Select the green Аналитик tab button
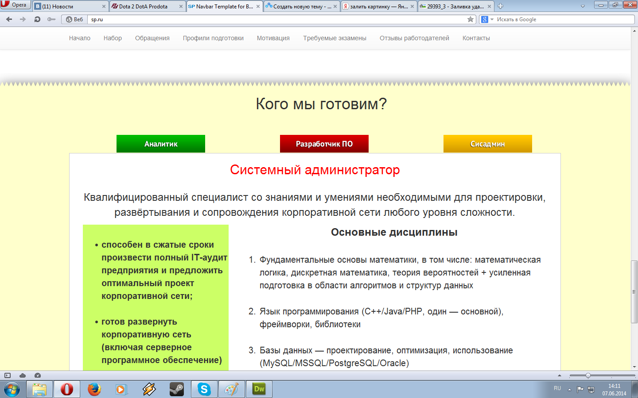The image size is (638, 398). pyautogui.click(x=161, y=144)
